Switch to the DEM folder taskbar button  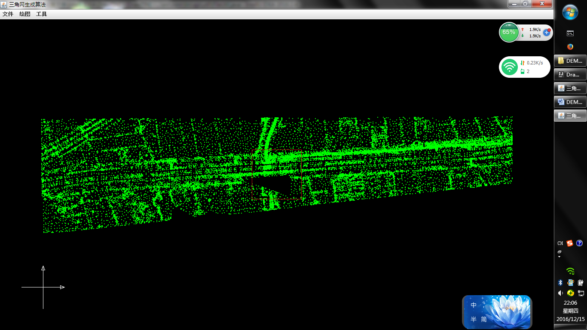click(570, 61)
